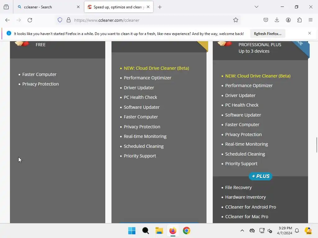
Task: Select the Speed up, optimize and clean tab
Action: pyautogui.click(x=119, y=7)
